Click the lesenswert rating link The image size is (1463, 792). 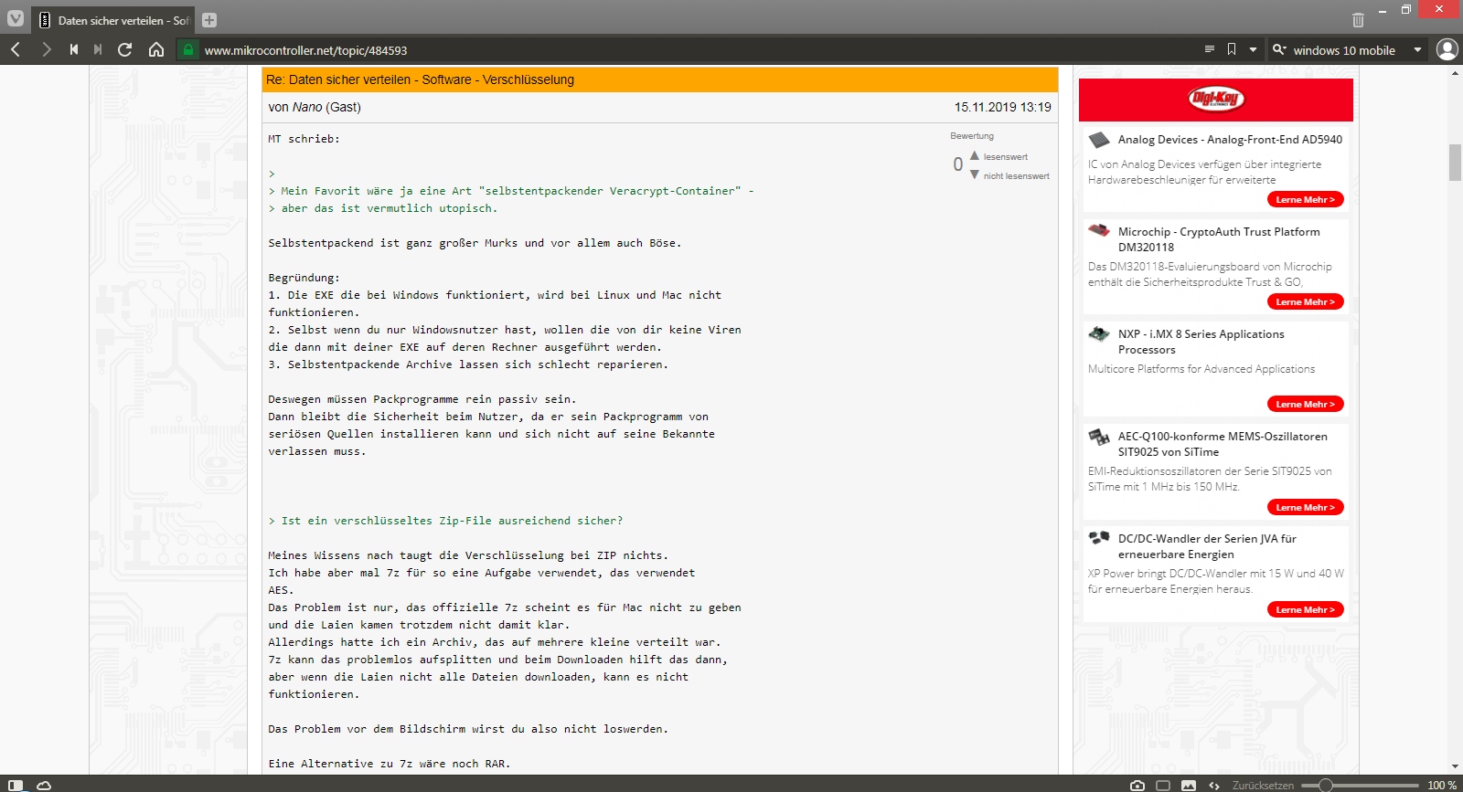[1006, 157]
